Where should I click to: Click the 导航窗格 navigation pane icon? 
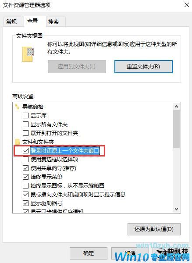tap(17, 107)
